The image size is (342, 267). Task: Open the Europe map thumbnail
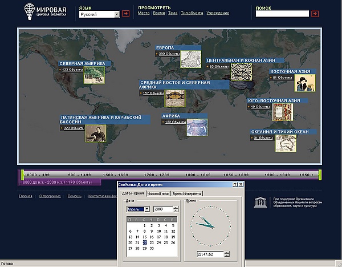click(192, 58)
